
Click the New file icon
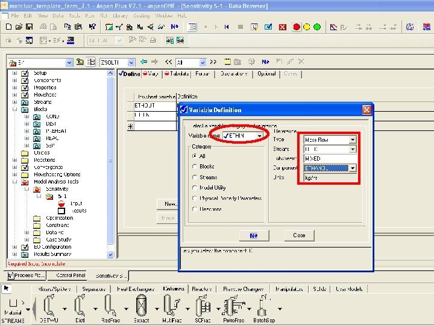tap(8, 27)
